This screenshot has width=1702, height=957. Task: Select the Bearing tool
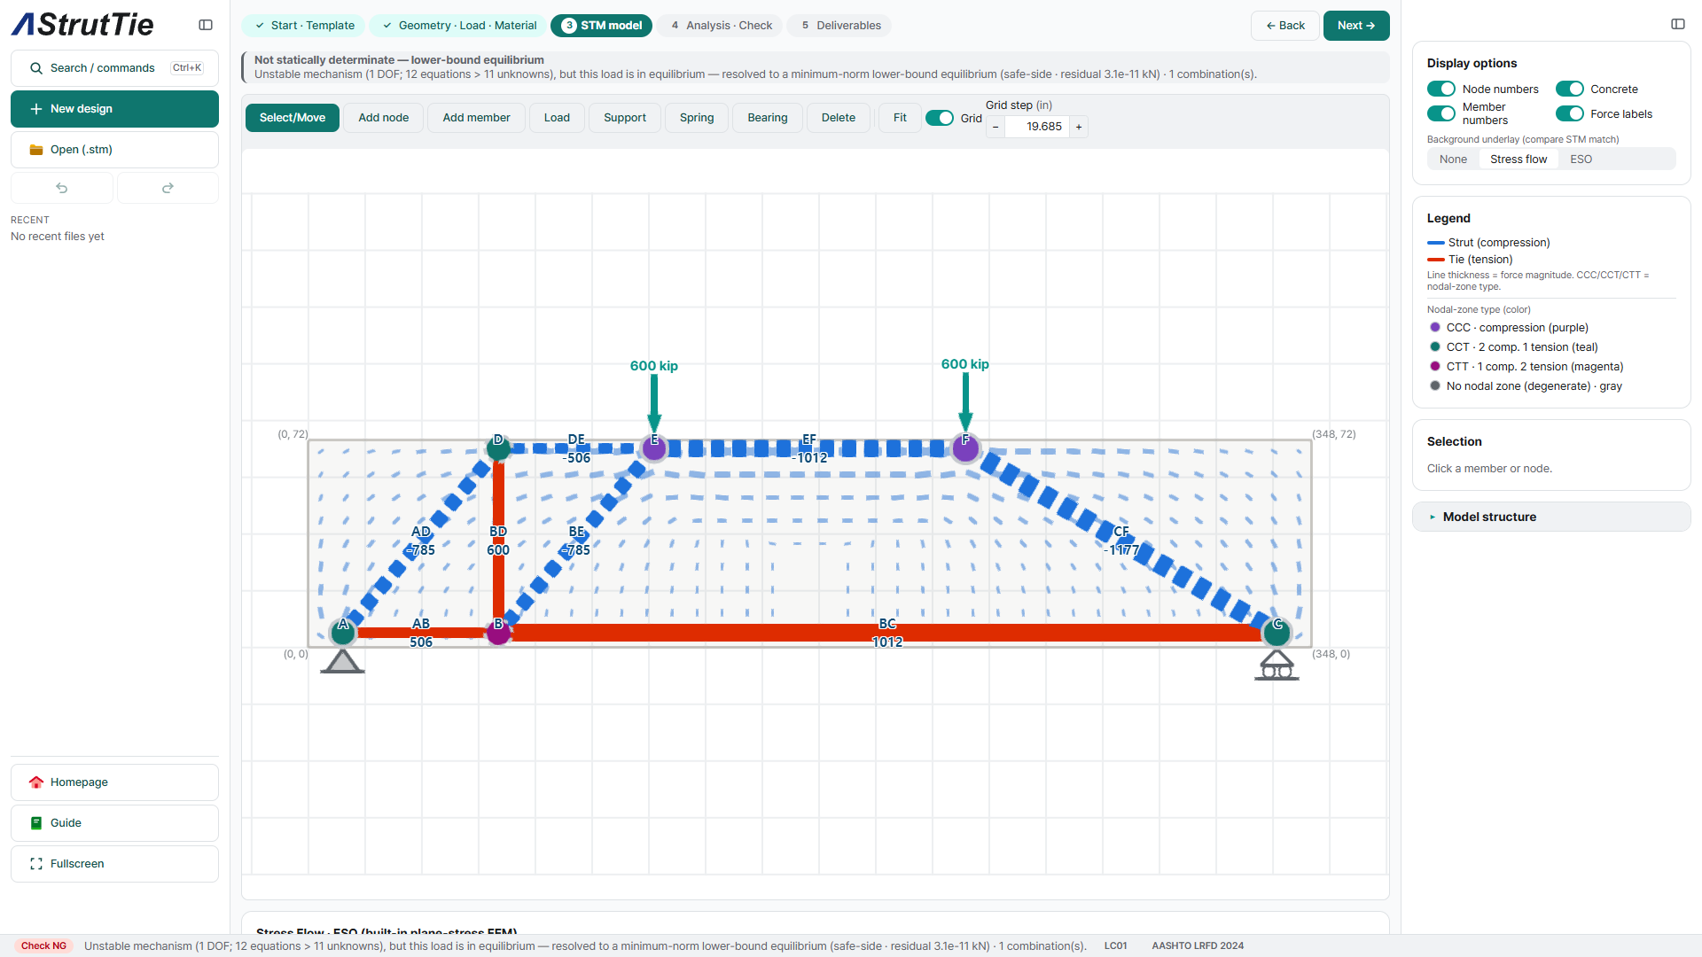pos(768,118)
